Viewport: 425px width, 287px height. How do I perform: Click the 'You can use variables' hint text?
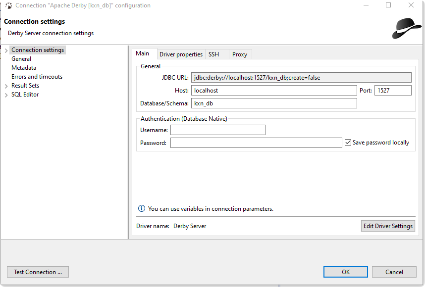click(x=211, y=209)
